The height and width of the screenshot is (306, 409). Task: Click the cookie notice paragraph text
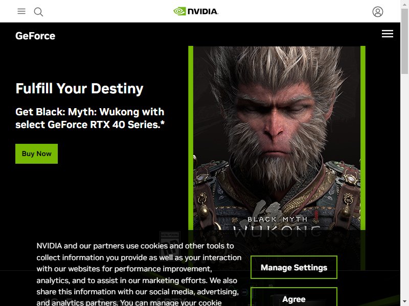pyautogui.click(x=139, y=275)
